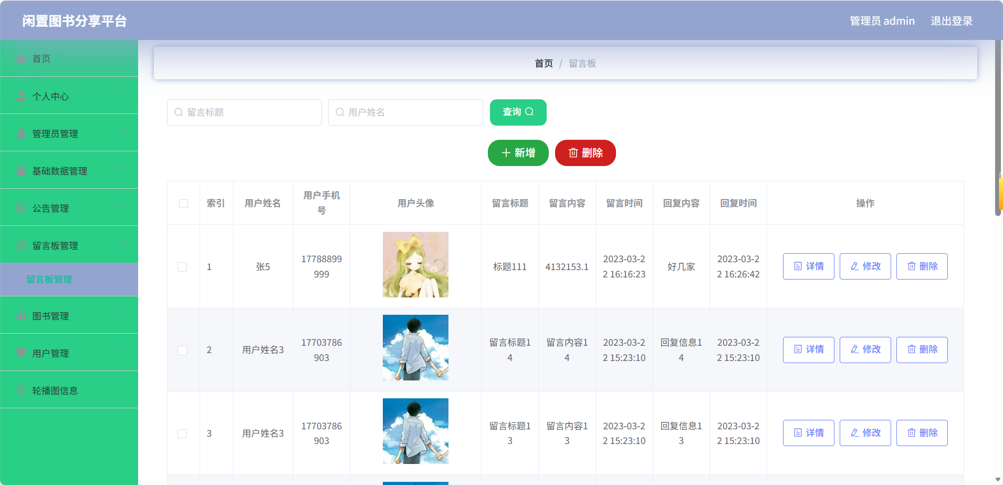Click the 好几家 reply content cell
Screen dimensions: 1003x485
click(681, 267)
